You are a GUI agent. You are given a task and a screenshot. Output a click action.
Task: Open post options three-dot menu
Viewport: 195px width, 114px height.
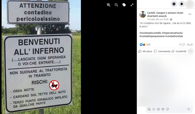(190, 14)
